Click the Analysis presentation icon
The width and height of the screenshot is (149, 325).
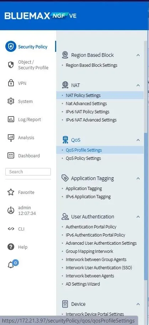coord(11,137)
